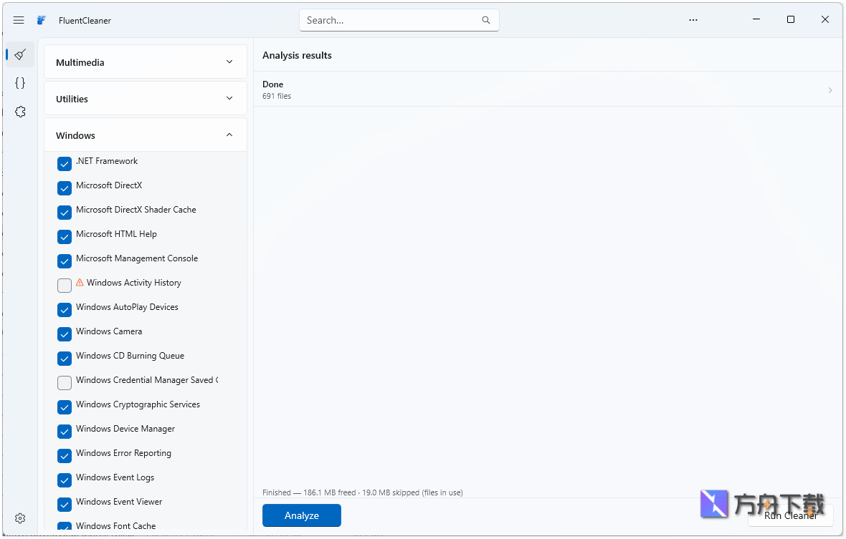This screenshot has width=846, height=539.
Task: Toggle Windows Camera checkbox
Action: (x=65, y=334)
